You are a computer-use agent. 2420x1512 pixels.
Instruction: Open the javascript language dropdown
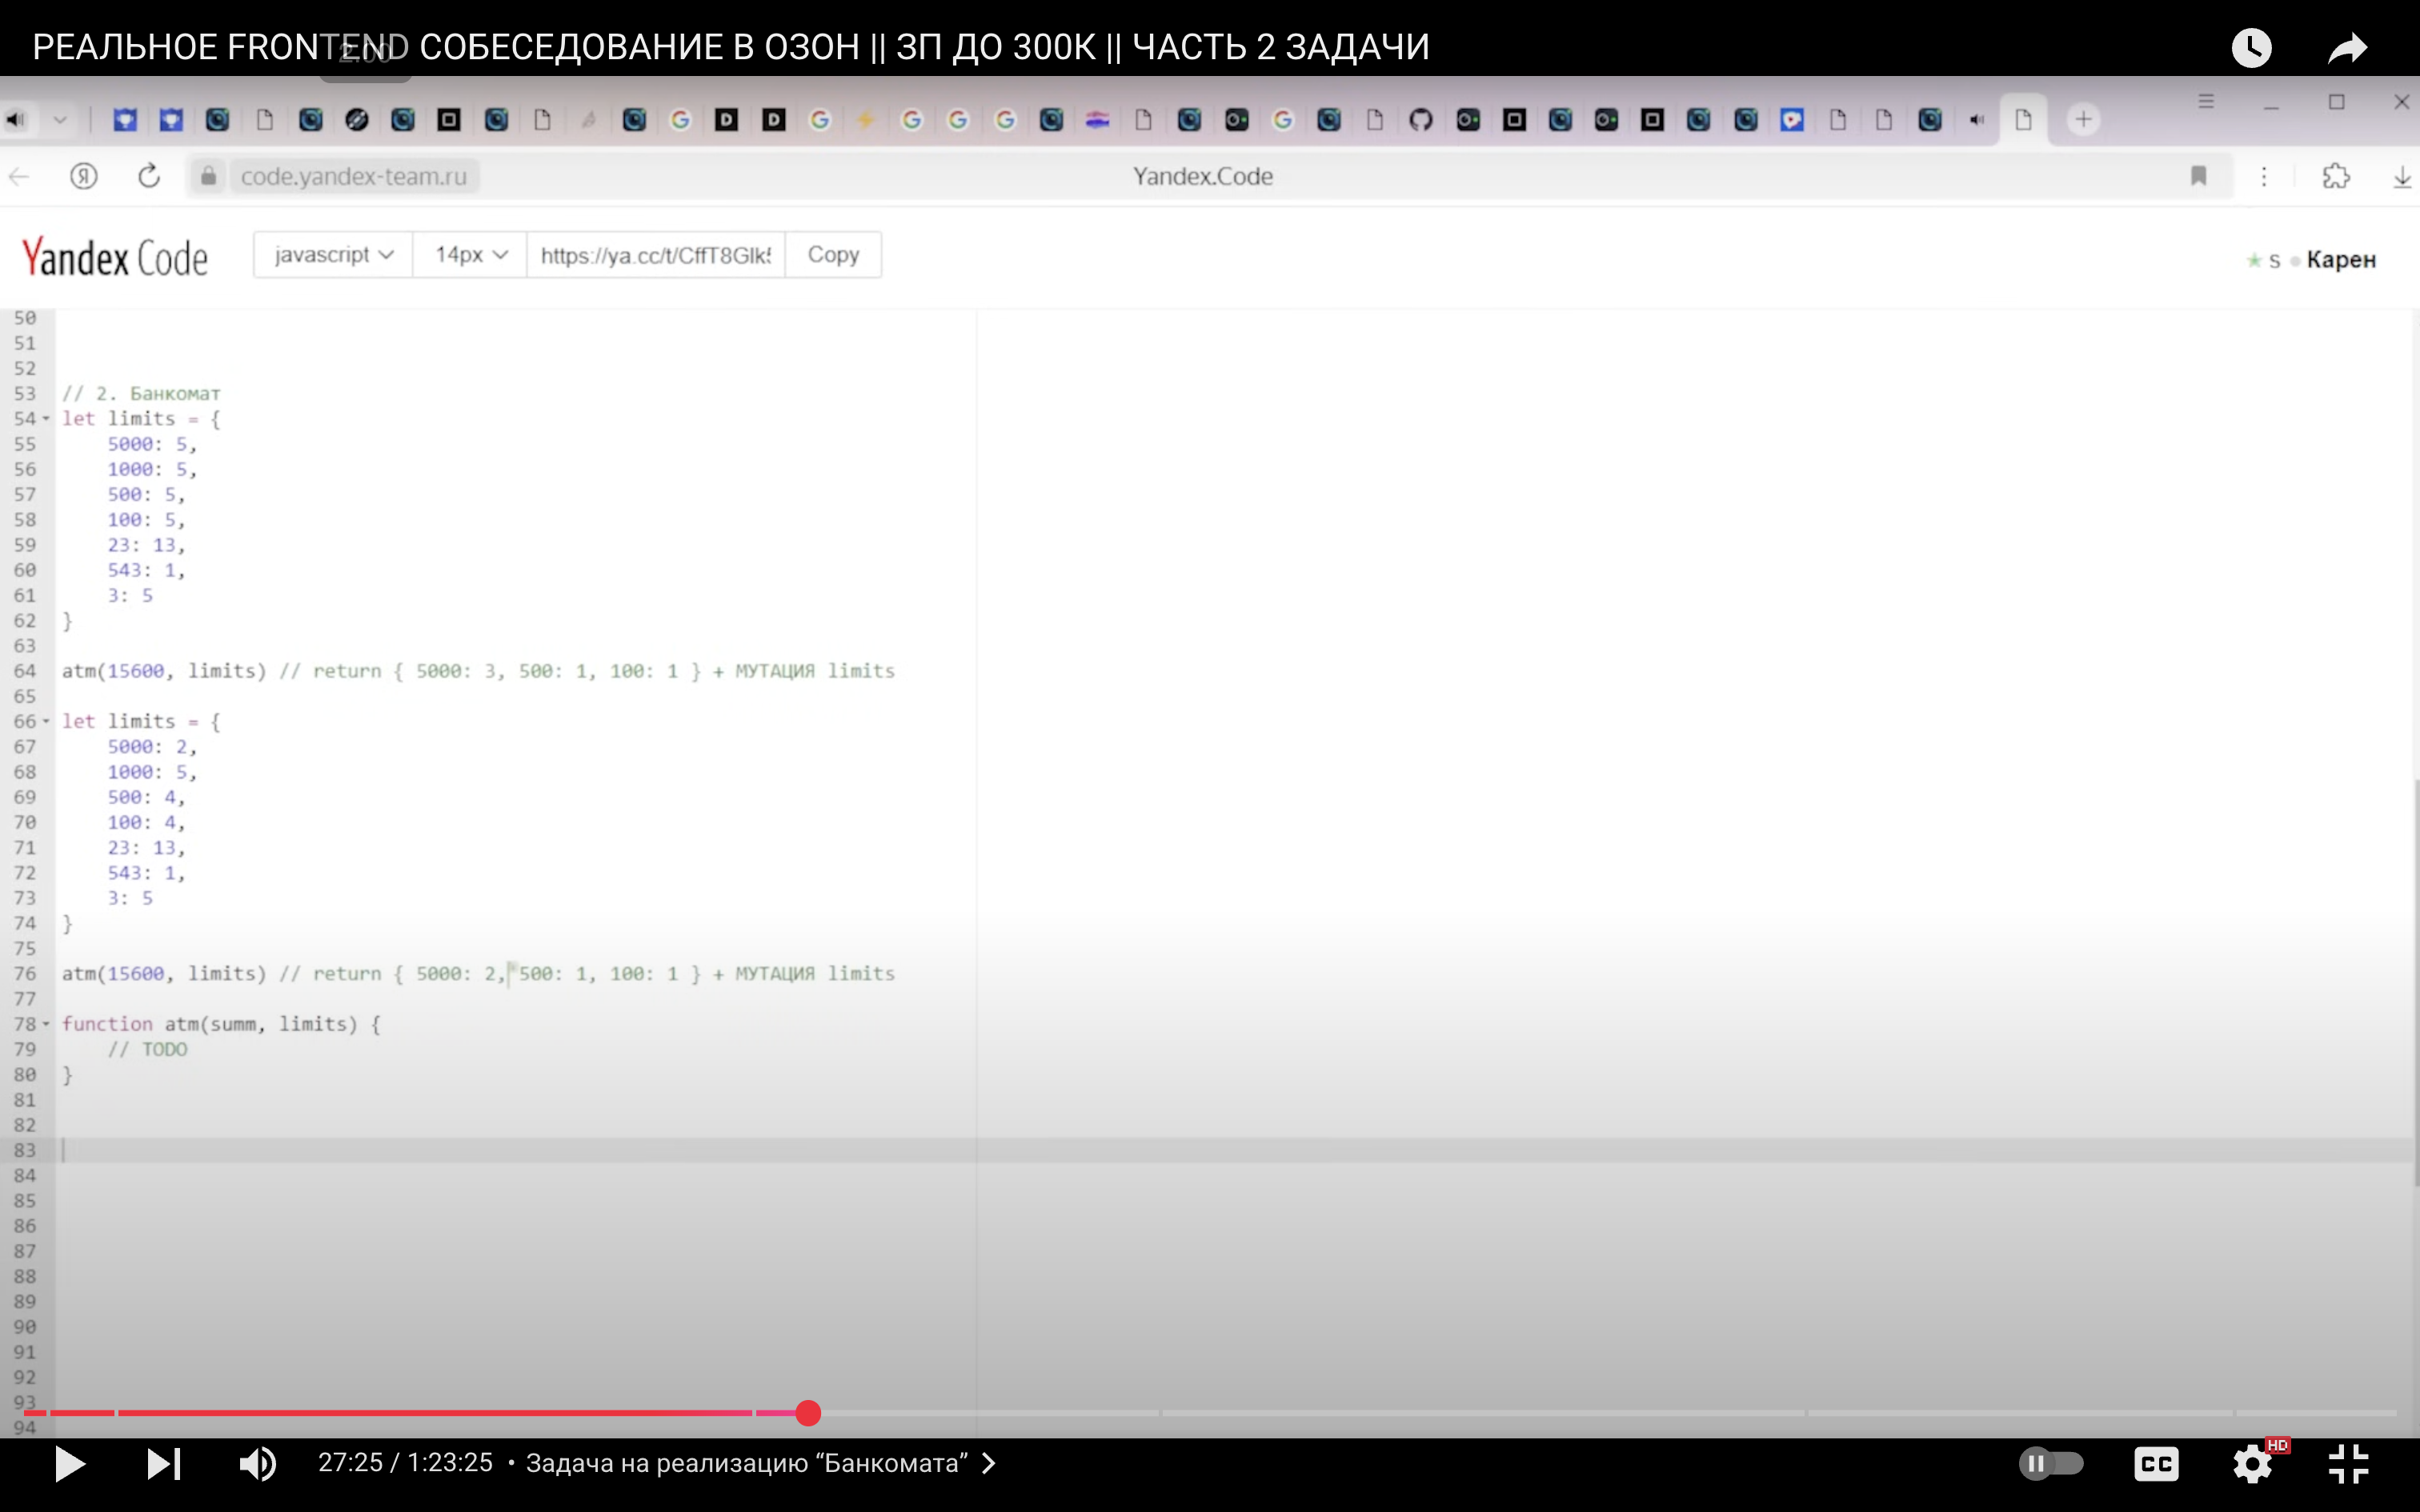tap(333, 255)
